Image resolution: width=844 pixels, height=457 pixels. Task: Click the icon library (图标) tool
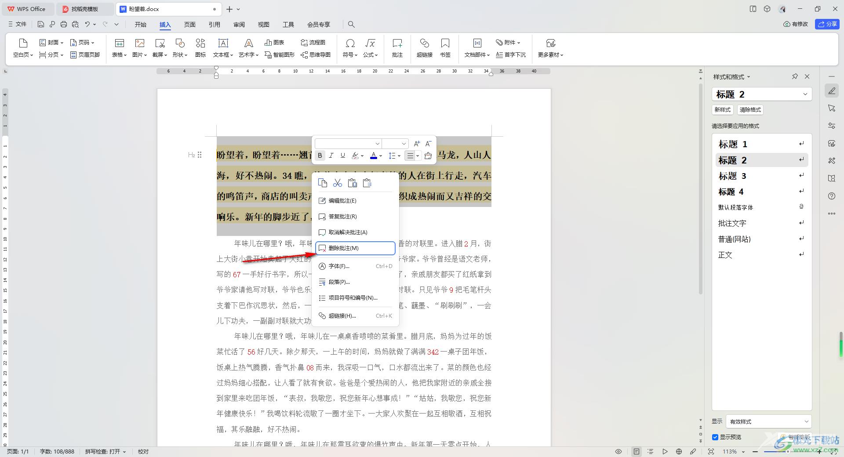[x=200, y=48]
